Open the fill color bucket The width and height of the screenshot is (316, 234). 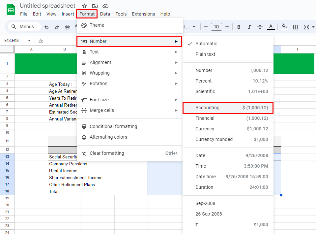pyautogui.click(x=284, y=26)
